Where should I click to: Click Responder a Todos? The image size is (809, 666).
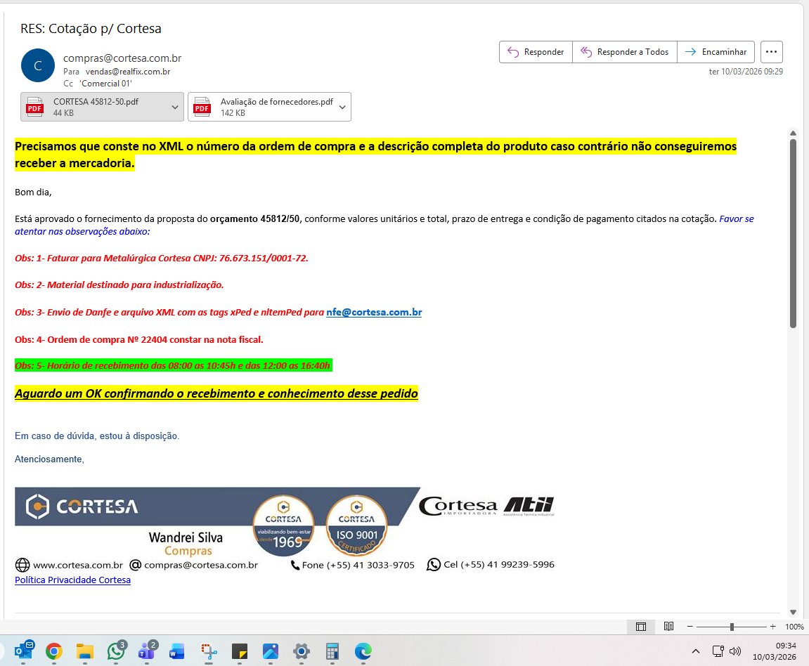tap(625, 52)
